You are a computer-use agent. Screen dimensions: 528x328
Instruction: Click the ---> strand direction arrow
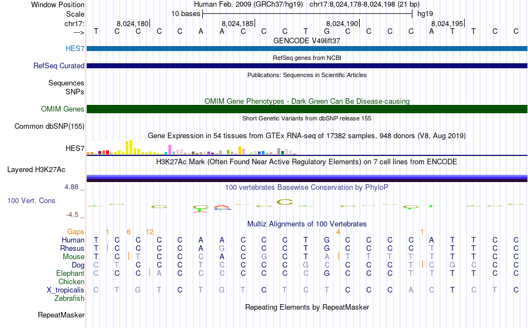79,32
